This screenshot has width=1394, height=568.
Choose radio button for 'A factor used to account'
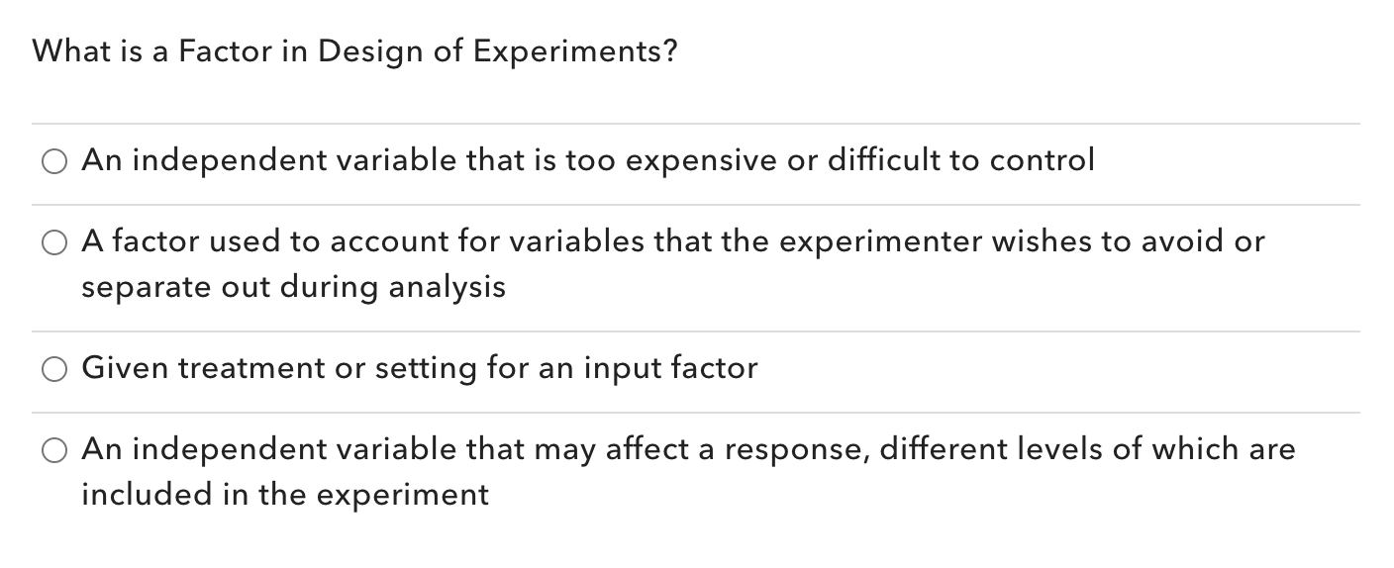tap(54, 242)
